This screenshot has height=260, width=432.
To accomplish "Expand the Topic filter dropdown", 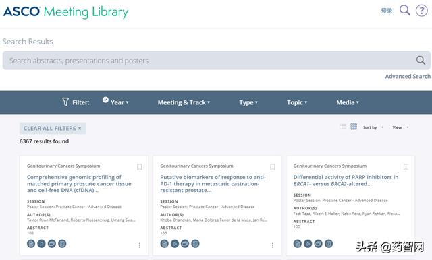I will (x=297, y=102).
